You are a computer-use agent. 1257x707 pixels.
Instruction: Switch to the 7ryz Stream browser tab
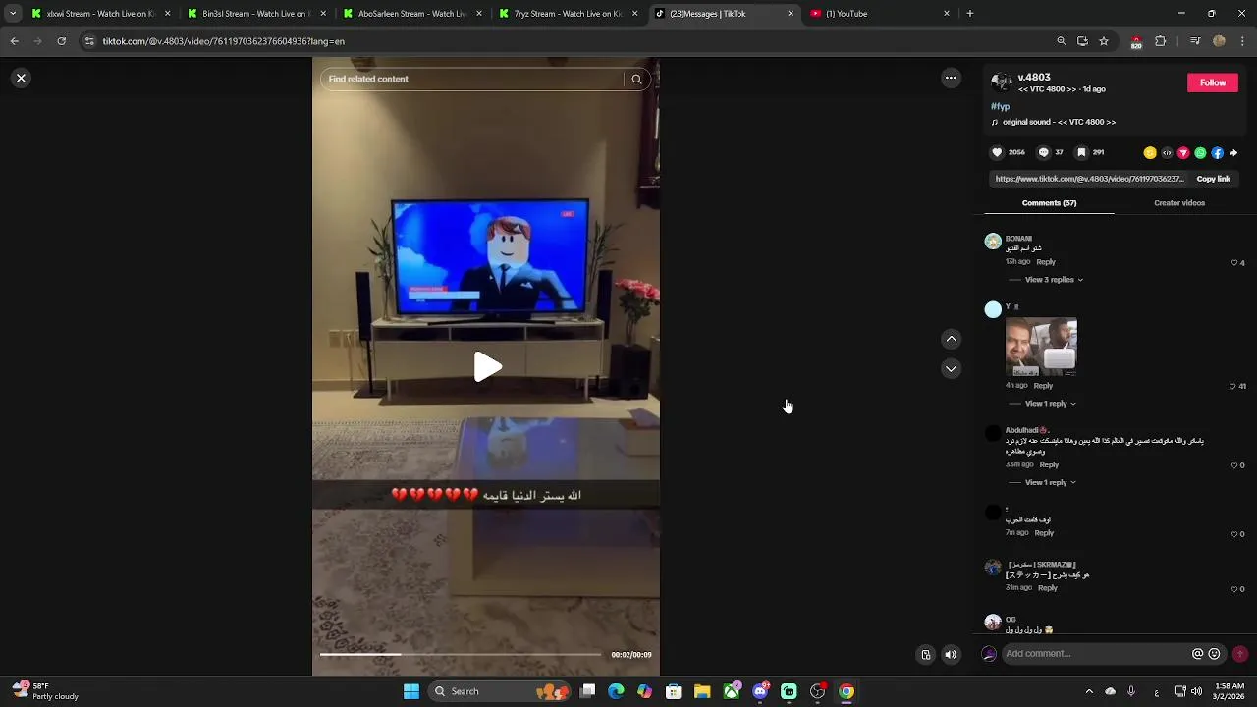click(x=568, y=14)
